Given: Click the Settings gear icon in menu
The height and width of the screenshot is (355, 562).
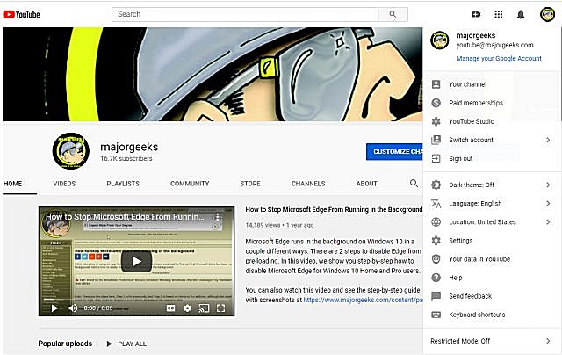Looking at the screenshot, I should point(436,241).
